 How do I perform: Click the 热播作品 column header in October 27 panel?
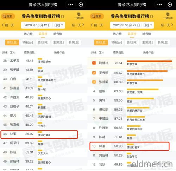(x=148, y=52)
